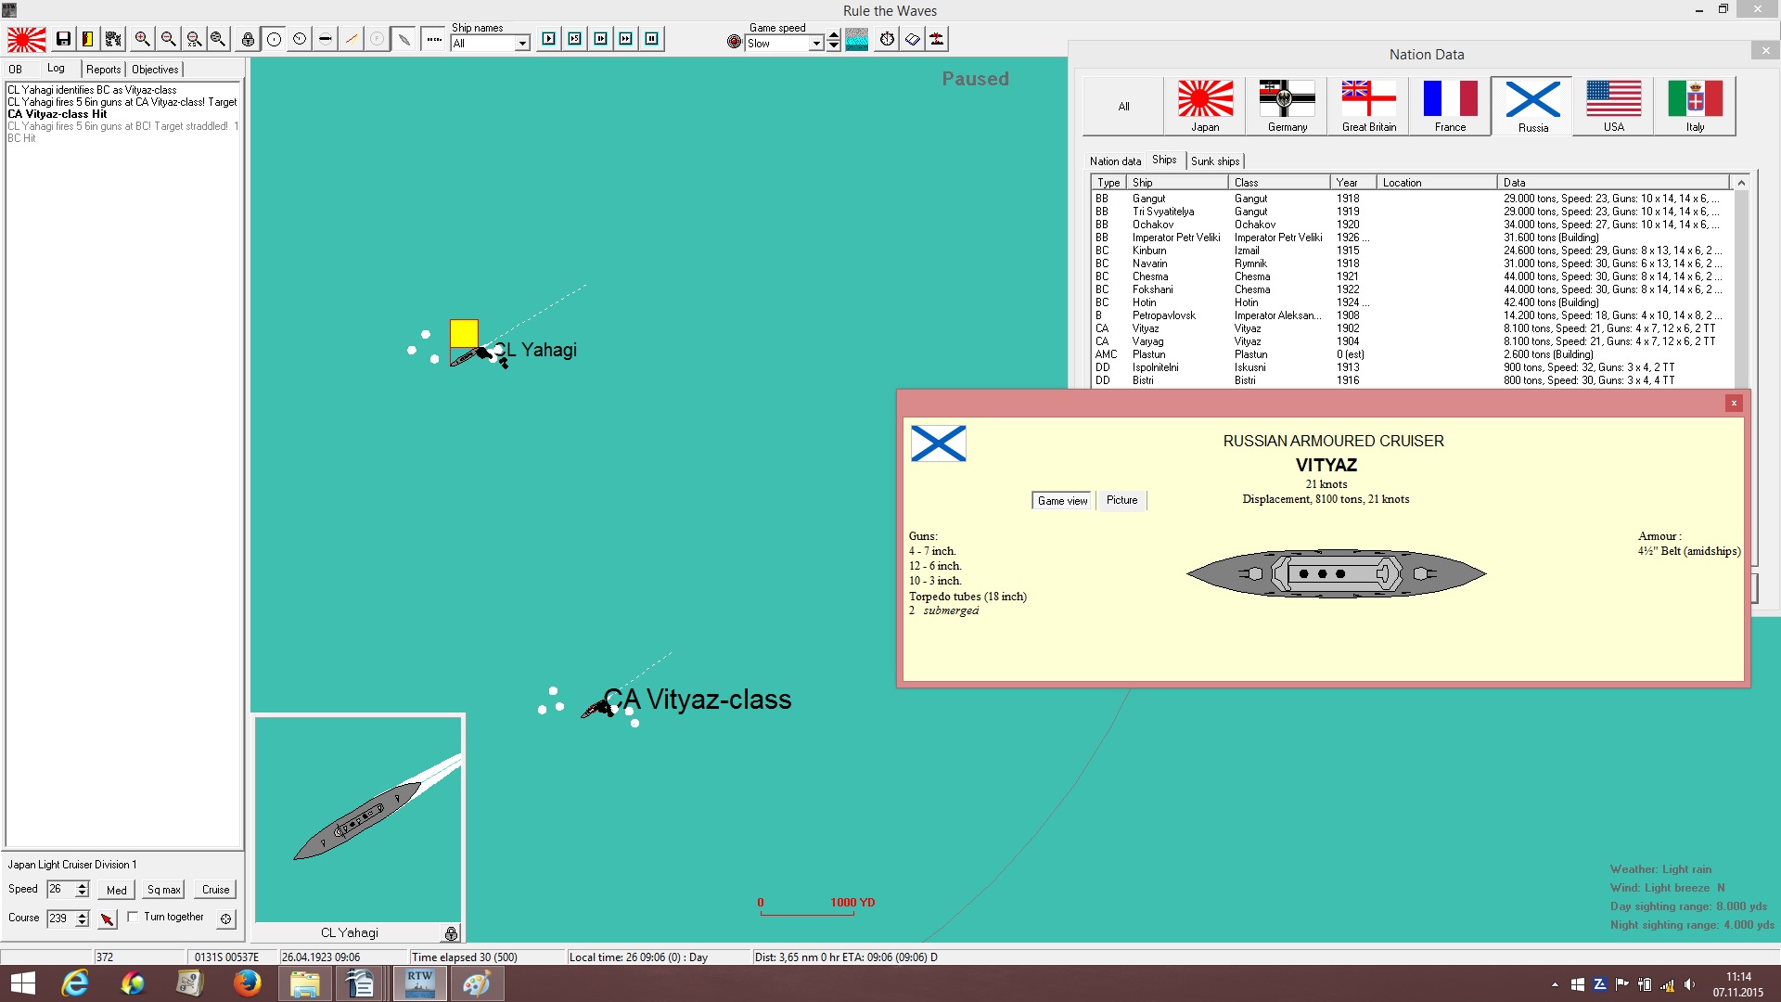Screen dimensions: 1781x1002
Task: Switch to the OB tab
Action: [16, 70]
